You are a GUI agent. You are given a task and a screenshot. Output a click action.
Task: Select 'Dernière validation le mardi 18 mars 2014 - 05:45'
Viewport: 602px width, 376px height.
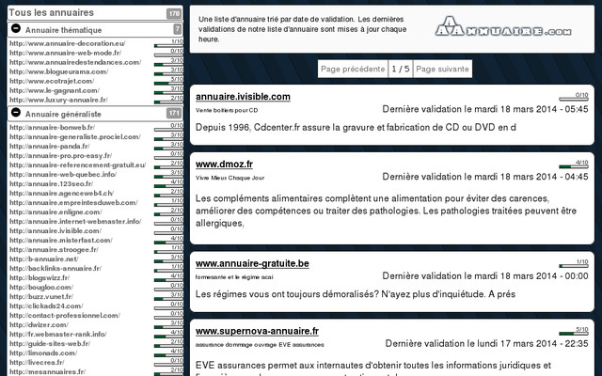pyautogui.click(x=485, y=109)
